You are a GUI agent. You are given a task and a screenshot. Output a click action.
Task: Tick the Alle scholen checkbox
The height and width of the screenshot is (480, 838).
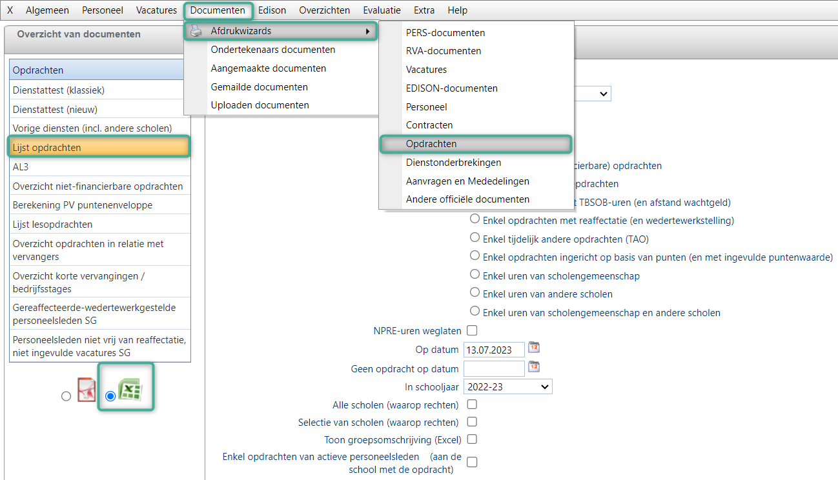coord(472,405)
